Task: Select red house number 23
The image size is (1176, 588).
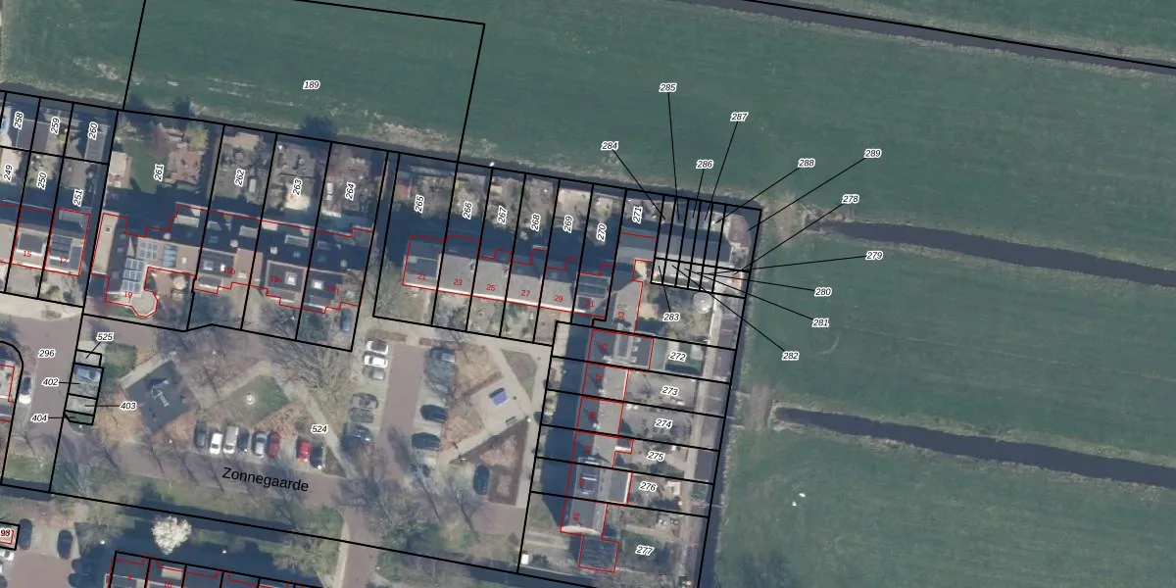Action: click(458, 282)
